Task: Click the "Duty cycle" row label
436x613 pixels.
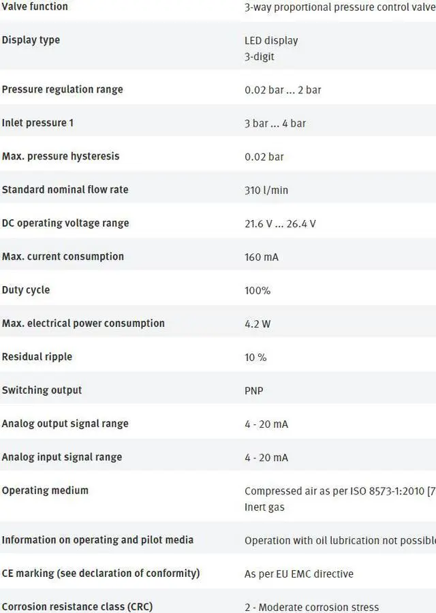Action: coord(26,290)
